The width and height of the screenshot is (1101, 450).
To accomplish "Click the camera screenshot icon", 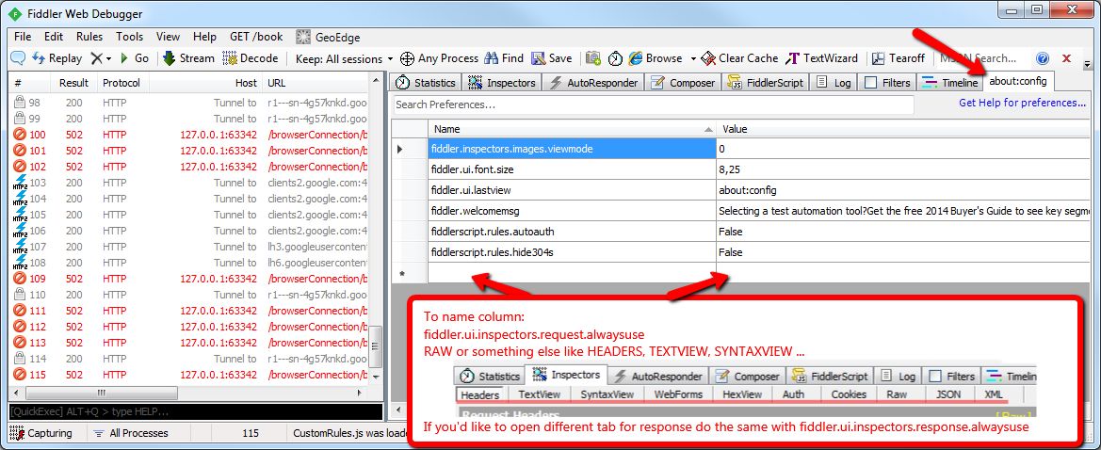I will [x=593, y=58].
